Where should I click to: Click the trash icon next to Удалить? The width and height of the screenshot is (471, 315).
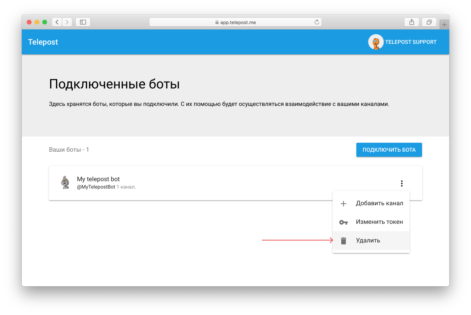point(343,241)
